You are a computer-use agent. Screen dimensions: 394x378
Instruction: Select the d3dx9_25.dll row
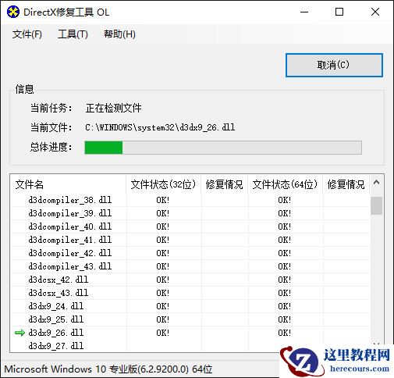tap(190, 319)
